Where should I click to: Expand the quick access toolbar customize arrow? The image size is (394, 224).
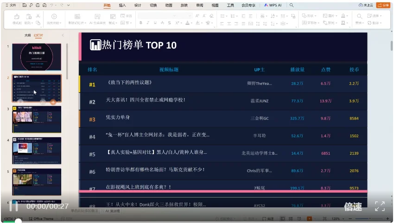68,5
